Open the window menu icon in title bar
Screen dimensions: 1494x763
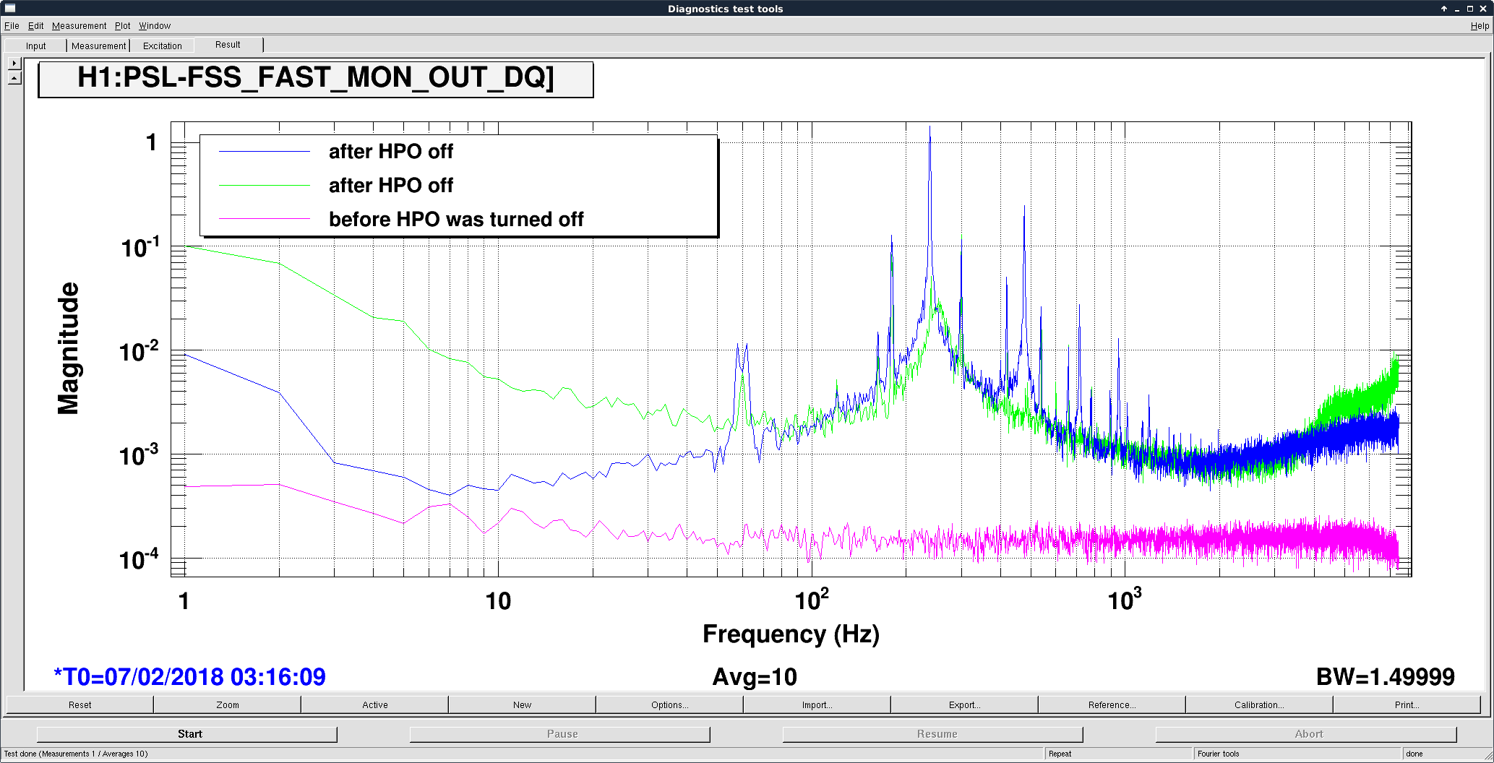click(10, 9)
